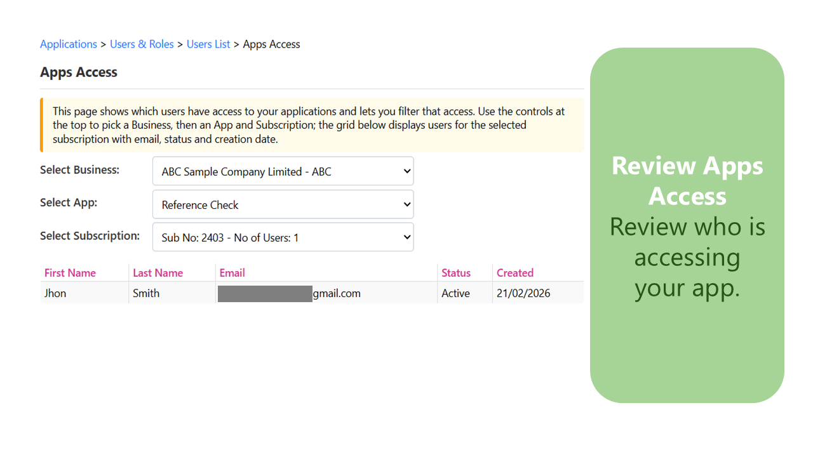Click the created date 21/02/2026 cell
Image resolution: width=813 pixels, height=457 pixels.
523,293
